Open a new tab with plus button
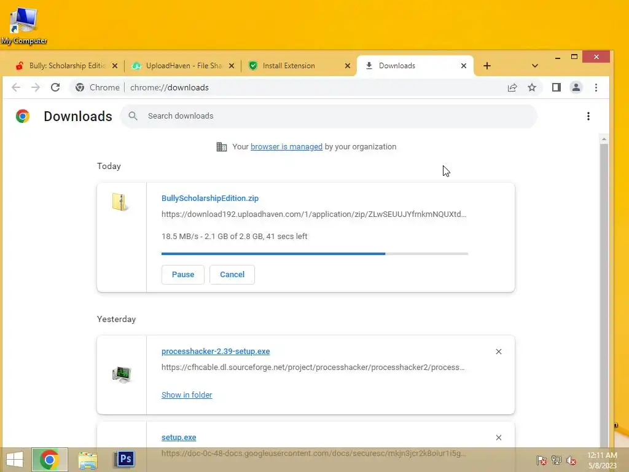629x472 pixels. click(487, 66)
